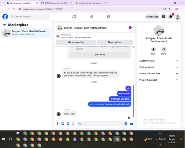Click the chat scrollbar thumb
Viewport: 185px width, 148px height.
coord(133,101)
